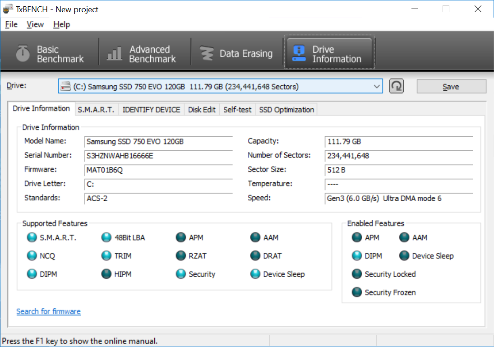Viewport: 494px width, 347px height.
Task: Open the View menu
Action: pos(35,24)
